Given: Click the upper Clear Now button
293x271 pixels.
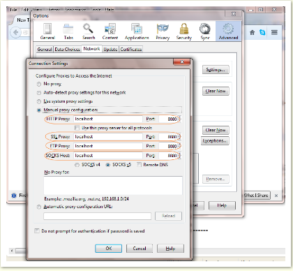Looking at the screenshot, I should click(x=216, y=91).
